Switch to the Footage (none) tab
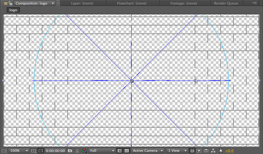This screenshot has width=263, height=154. (x=184, y=3)
